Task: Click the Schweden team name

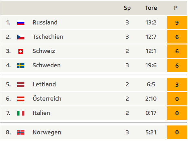Action: pos(47,65)
